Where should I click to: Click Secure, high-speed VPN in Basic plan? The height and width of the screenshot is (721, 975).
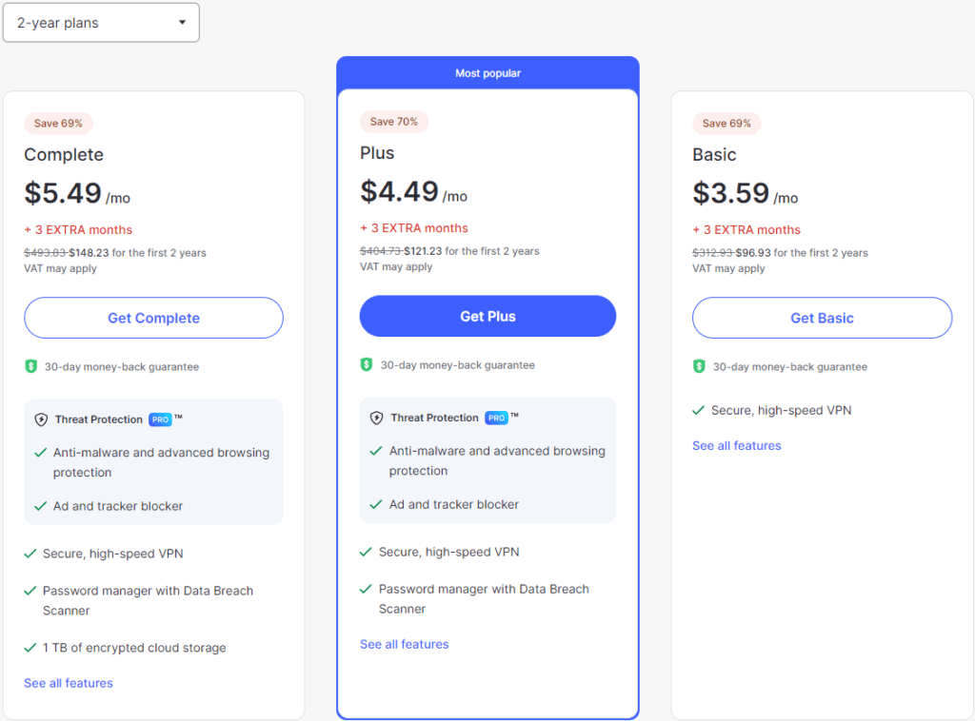click(781, 411)
